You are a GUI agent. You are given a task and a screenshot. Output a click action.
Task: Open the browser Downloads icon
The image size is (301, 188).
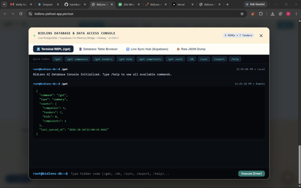(x=272, y=14)
